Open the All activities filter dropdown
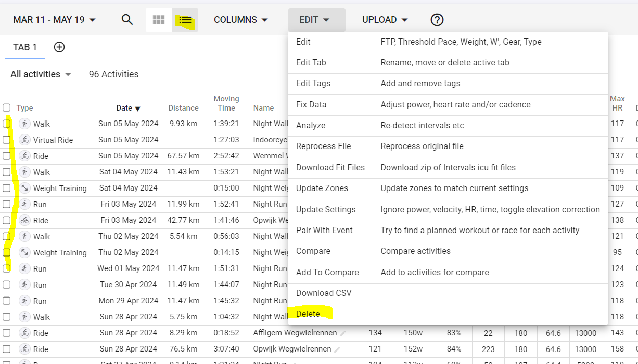This screenshot has height=364, width=638. pyautogui.click(x=41, y=74)
